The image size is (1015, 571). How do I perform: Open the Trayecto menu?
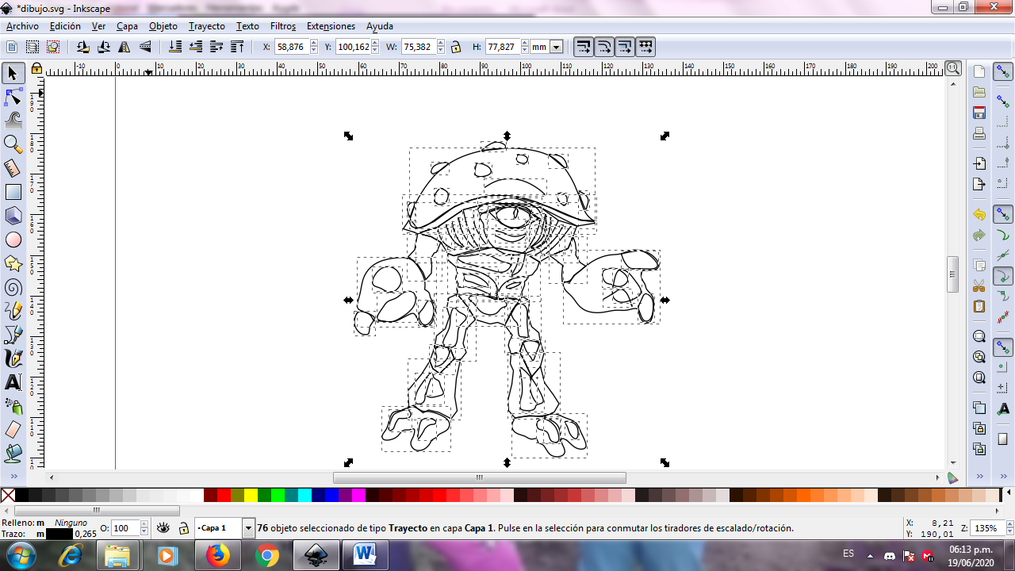click(207, 26)
